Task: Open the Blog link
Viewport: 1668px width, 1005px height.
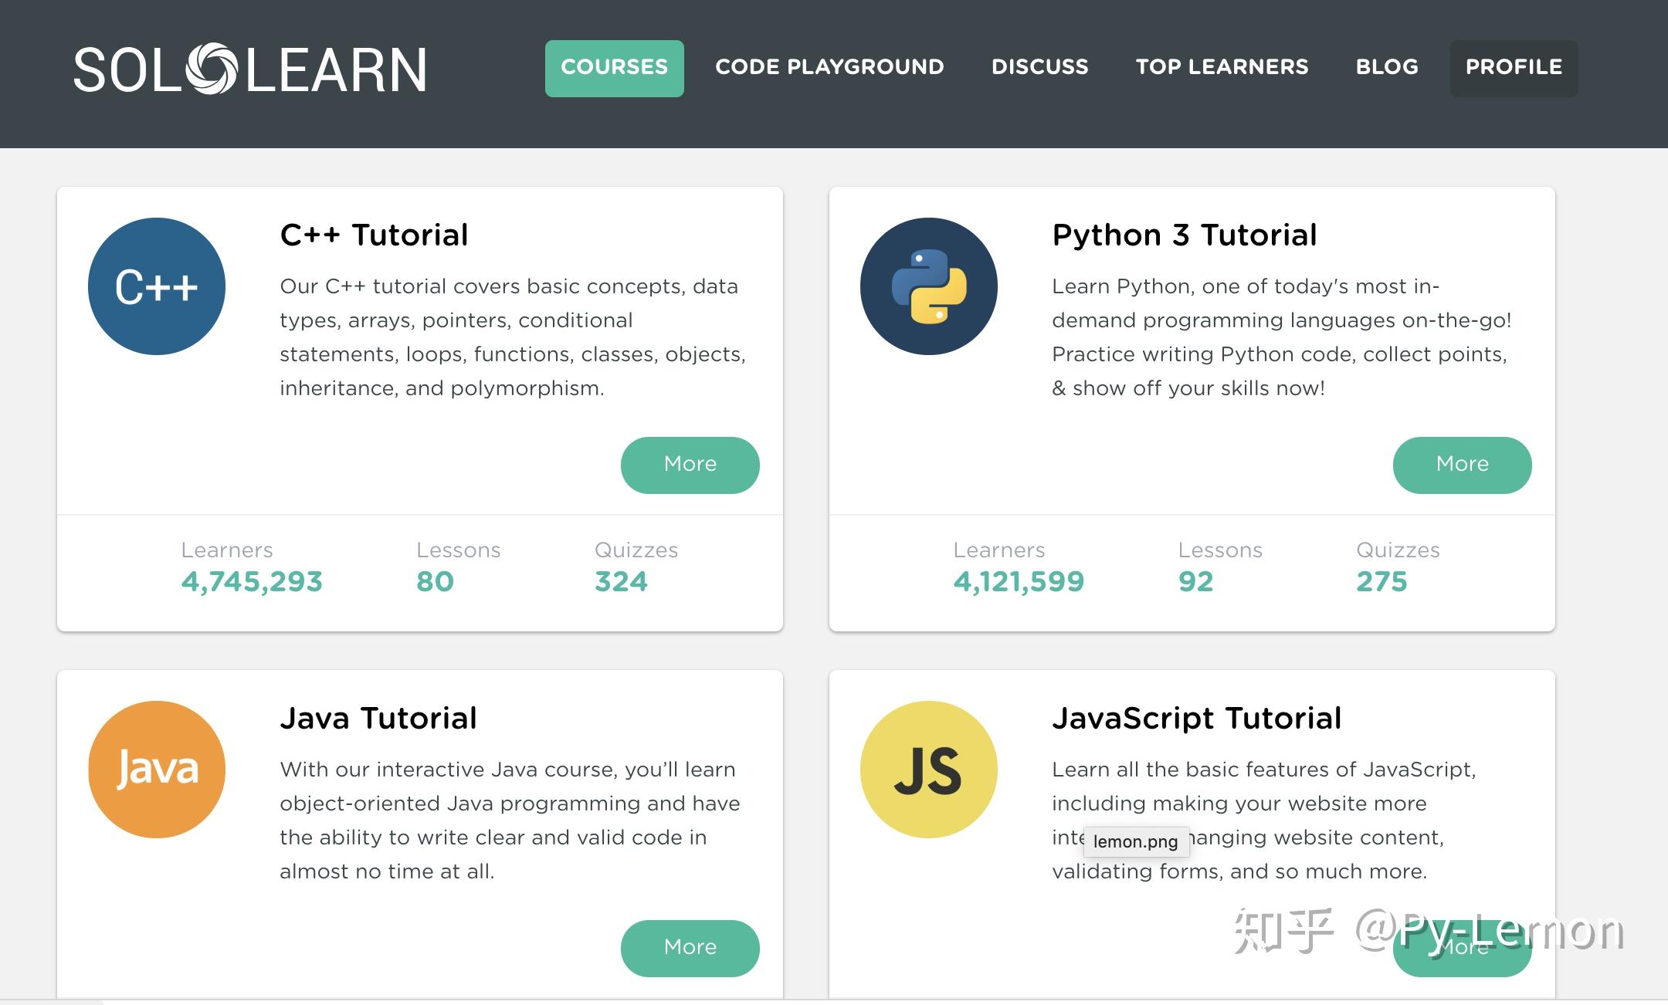Action: pos(1387,67)
